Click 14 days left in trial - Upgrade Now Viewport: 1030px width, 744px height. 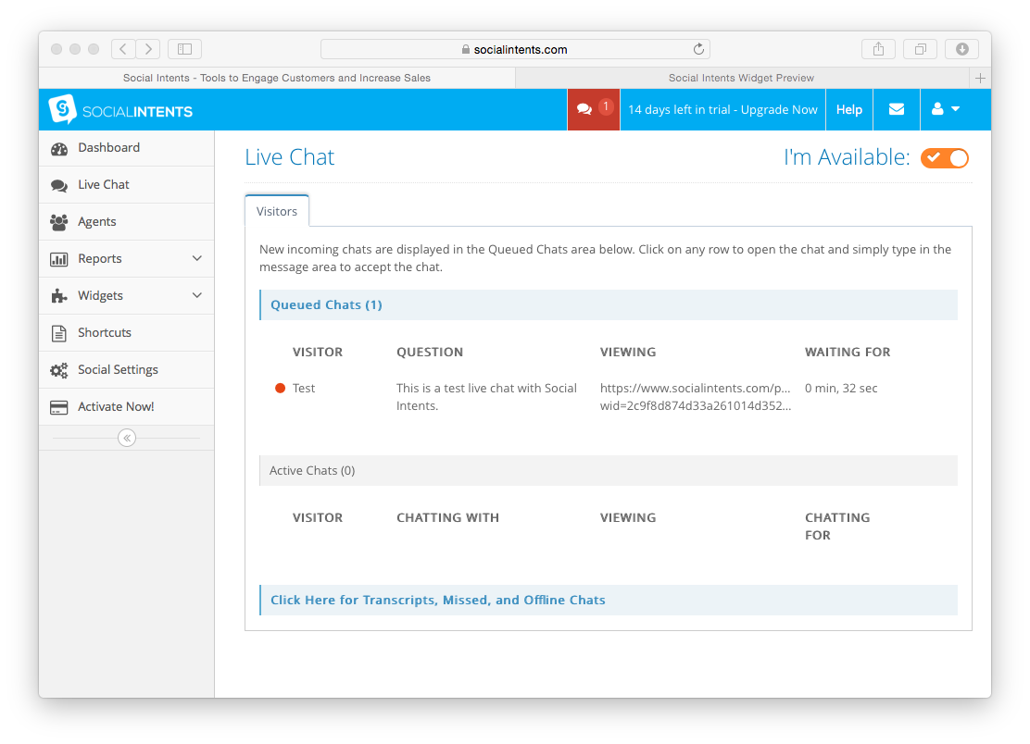(722, 109)
